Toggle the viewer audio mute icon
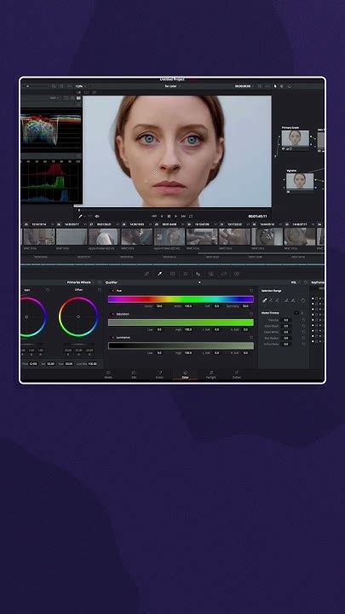Viewport: 345px width, 614px height. (x=97, y=216)
